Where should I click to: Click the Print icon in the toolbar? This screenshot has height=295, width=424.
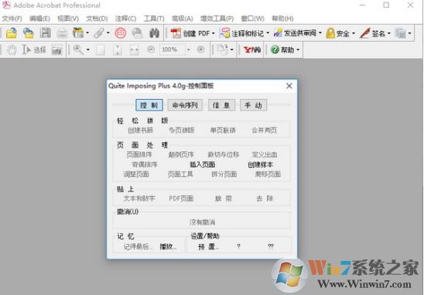(x=62, y=33)
